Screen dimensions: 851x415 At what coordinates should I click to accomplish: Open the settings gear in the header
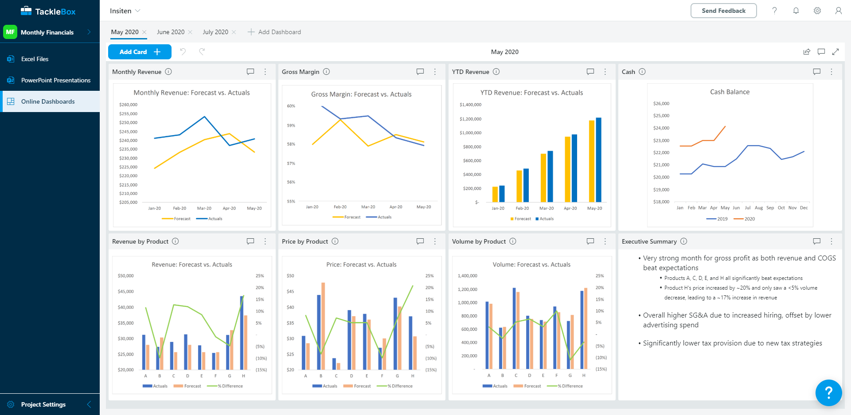(817, 11)
